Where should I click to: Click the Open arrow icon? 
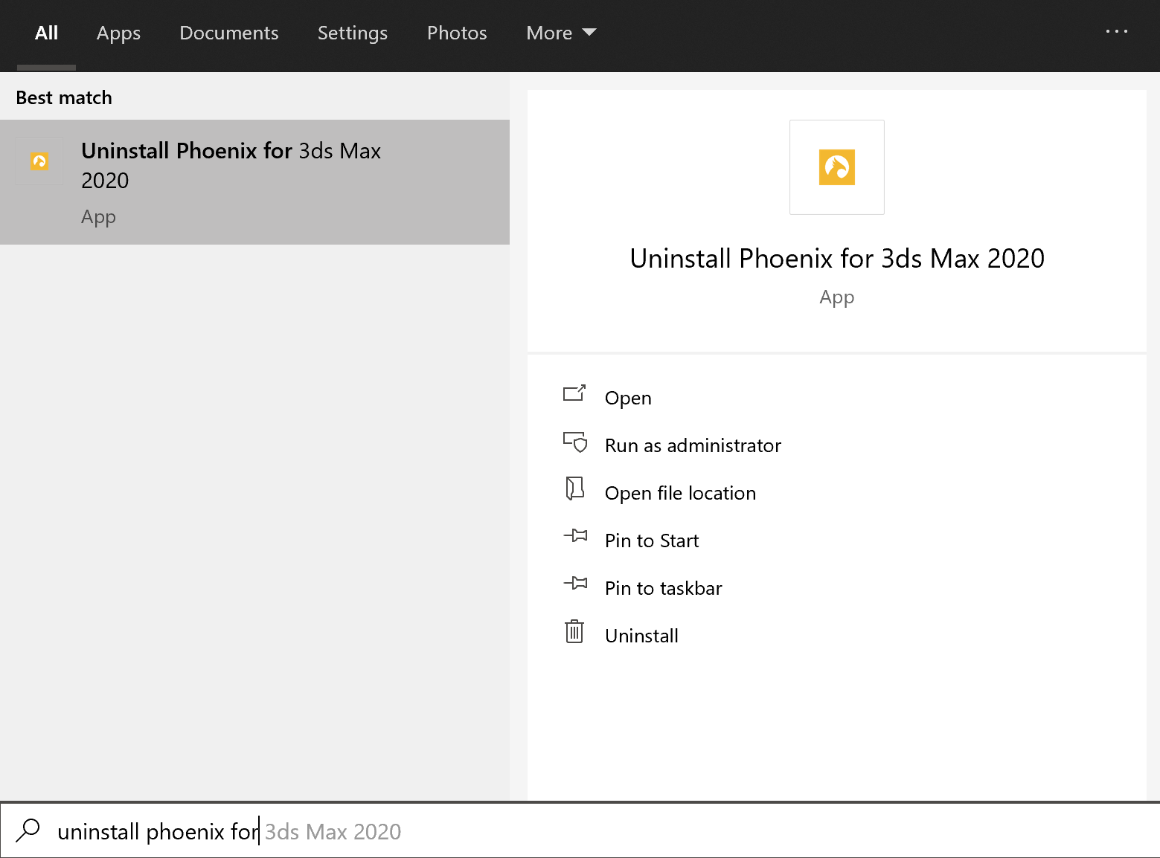[574, 393]
